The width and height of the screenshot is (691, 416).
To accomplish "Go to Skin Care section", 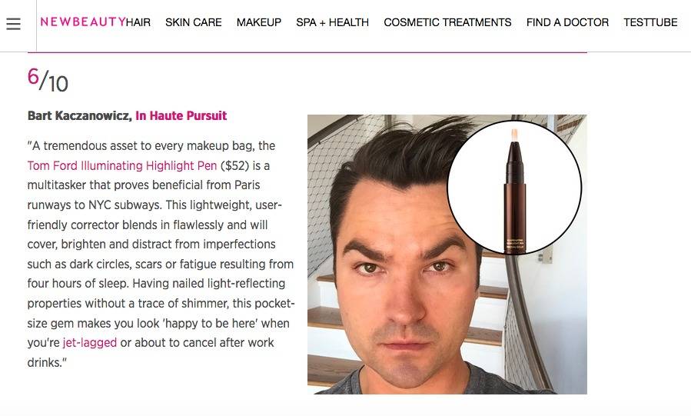I will 194,22.
